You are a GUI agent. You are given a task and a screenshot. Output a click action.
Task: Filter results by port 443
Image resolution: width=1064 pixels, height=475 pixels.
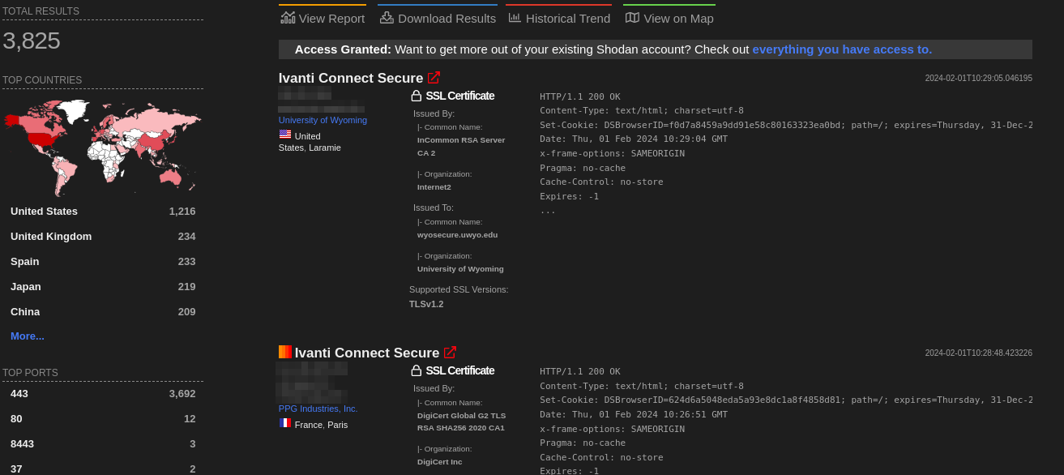[18, 393]
